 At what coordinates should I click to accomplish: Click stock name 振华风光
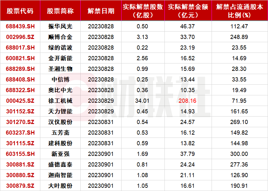click(x=60, y=26)
